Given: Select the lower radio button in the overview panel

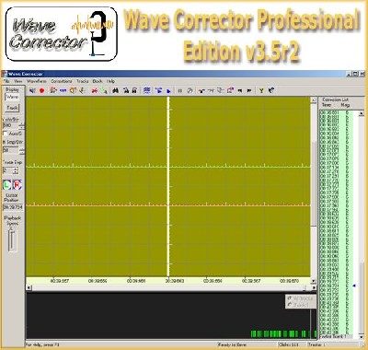Looking at the screenshot, I should (290, 305).
